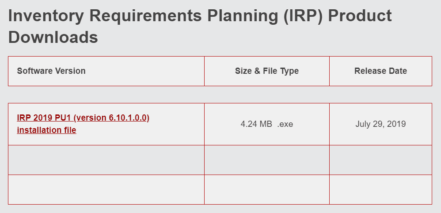Click the 4.24 MB file size text
Screen dimensions: 441x213
[256, 124]
